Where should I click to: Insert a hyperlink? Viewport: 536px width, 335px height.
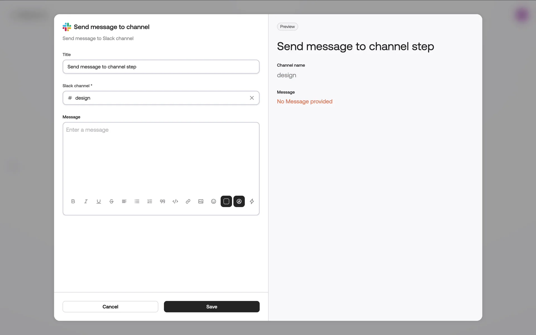tap(188, 201)
